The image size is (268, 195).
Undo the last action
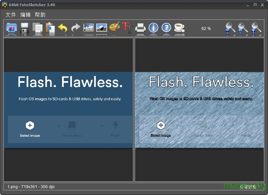tap(63, 28)
